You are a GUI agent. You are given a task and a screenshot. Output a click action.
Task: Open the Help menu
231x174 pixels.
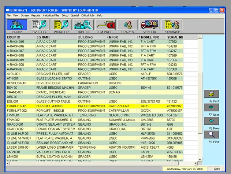pos(100,15)
